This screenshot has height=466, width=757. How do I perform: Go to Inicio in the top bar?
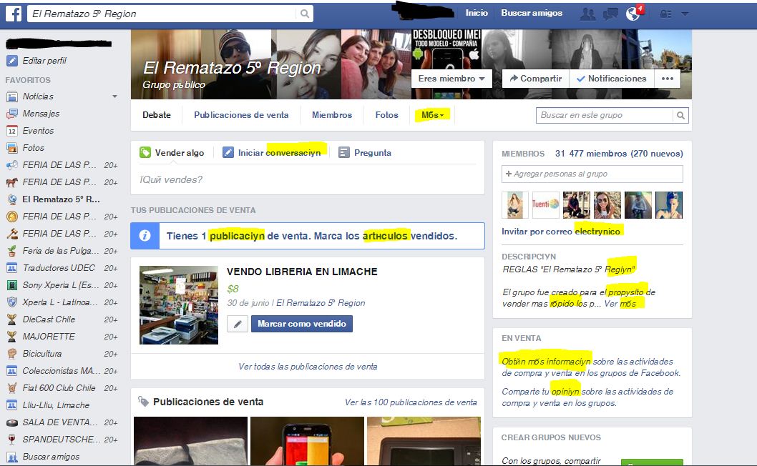click(477, 13)
